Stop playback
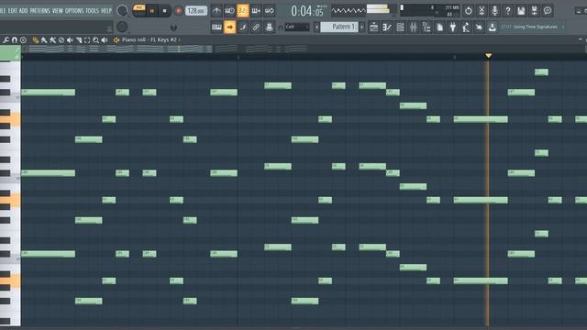Screen dimensions: 587x330 (x=165, y=11)
